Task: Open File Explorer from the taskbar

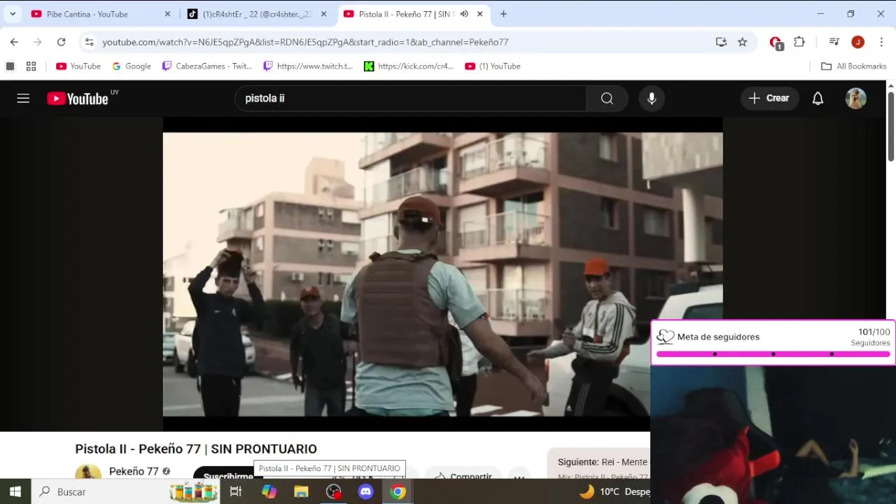Action: 301,491
